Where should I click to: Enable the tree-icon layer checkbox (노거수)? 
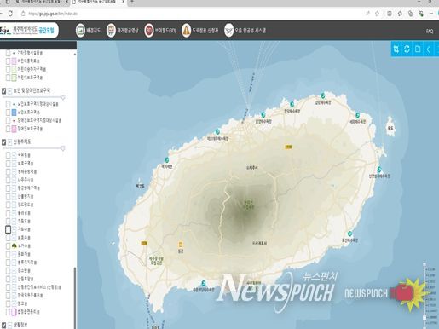pos(9,245)
